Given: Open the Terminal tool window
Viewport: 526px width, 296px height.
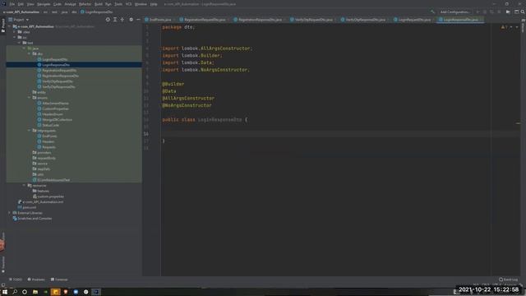Looking at the screenshot, I should 59,280.
